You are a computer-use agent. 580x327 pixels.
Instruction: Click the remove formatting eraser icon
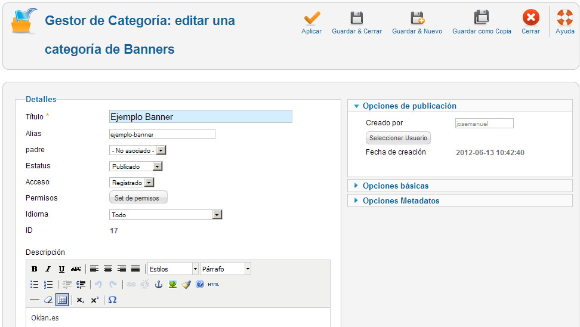(x=48, y=300)
